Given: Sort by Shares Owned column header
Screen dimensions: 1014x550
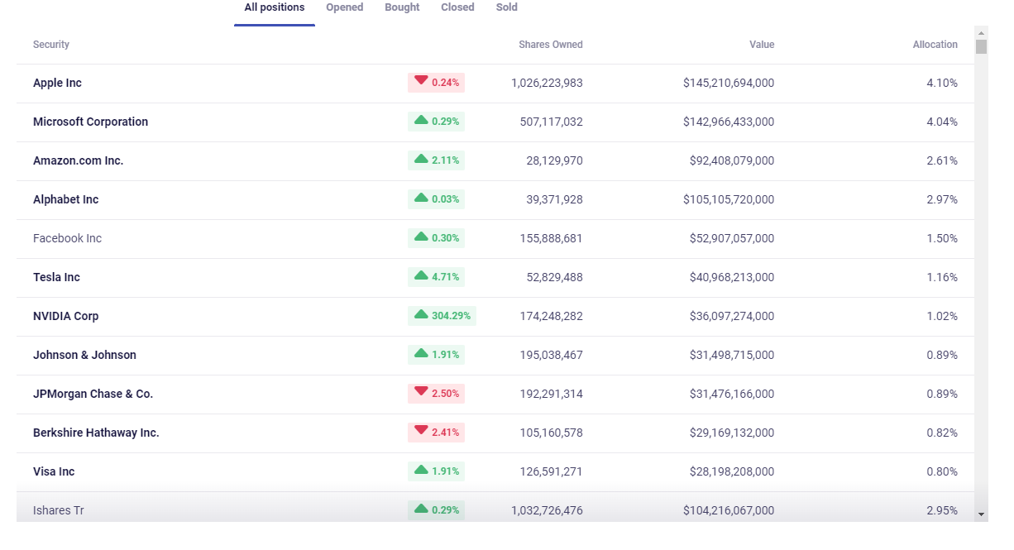Looking at the screenshot, I should (x=550, y=45).
